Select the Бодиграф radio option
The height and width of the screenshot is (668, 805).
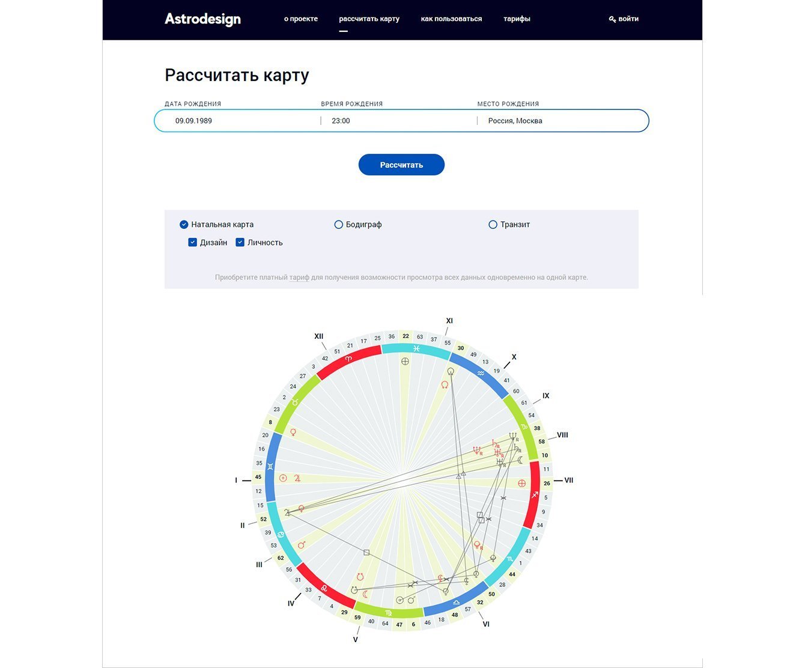(x=339, y=225)
